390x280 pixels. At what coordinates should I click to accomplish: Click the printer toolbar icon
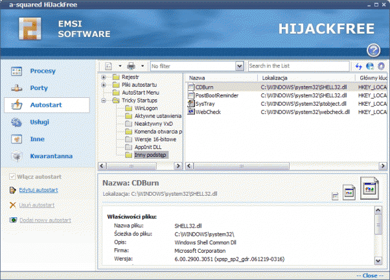click(x=131, y=66)
